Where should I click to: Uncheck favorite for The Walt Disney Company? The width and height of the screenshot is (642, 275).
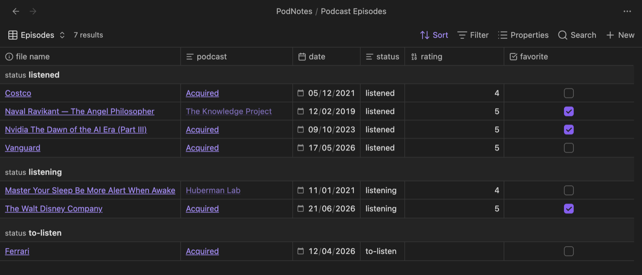point(569,209)
